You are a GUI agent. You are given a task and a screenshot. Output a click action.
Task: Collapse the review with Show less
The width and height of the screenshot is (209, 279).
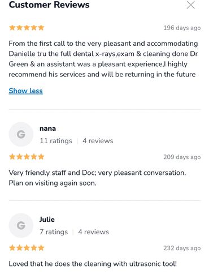[x=25, y=91]
